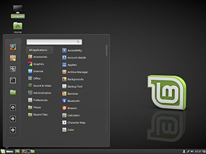
Task: Open the Home folder desktop icon
Action: tap(18, 28)
